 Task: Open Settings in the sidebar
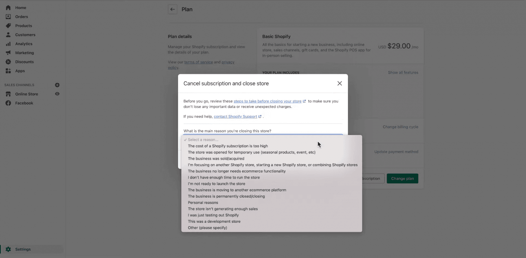coord(23,249)
